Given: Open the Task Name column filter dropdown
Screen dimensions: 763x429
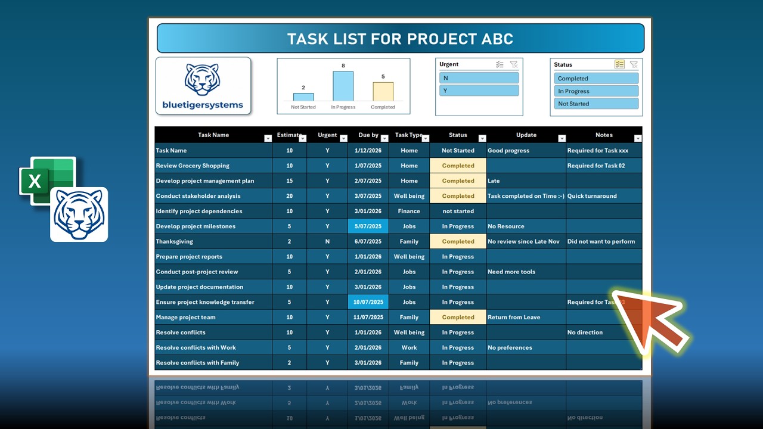Looking at the screenshot, I should coord(268,138).
